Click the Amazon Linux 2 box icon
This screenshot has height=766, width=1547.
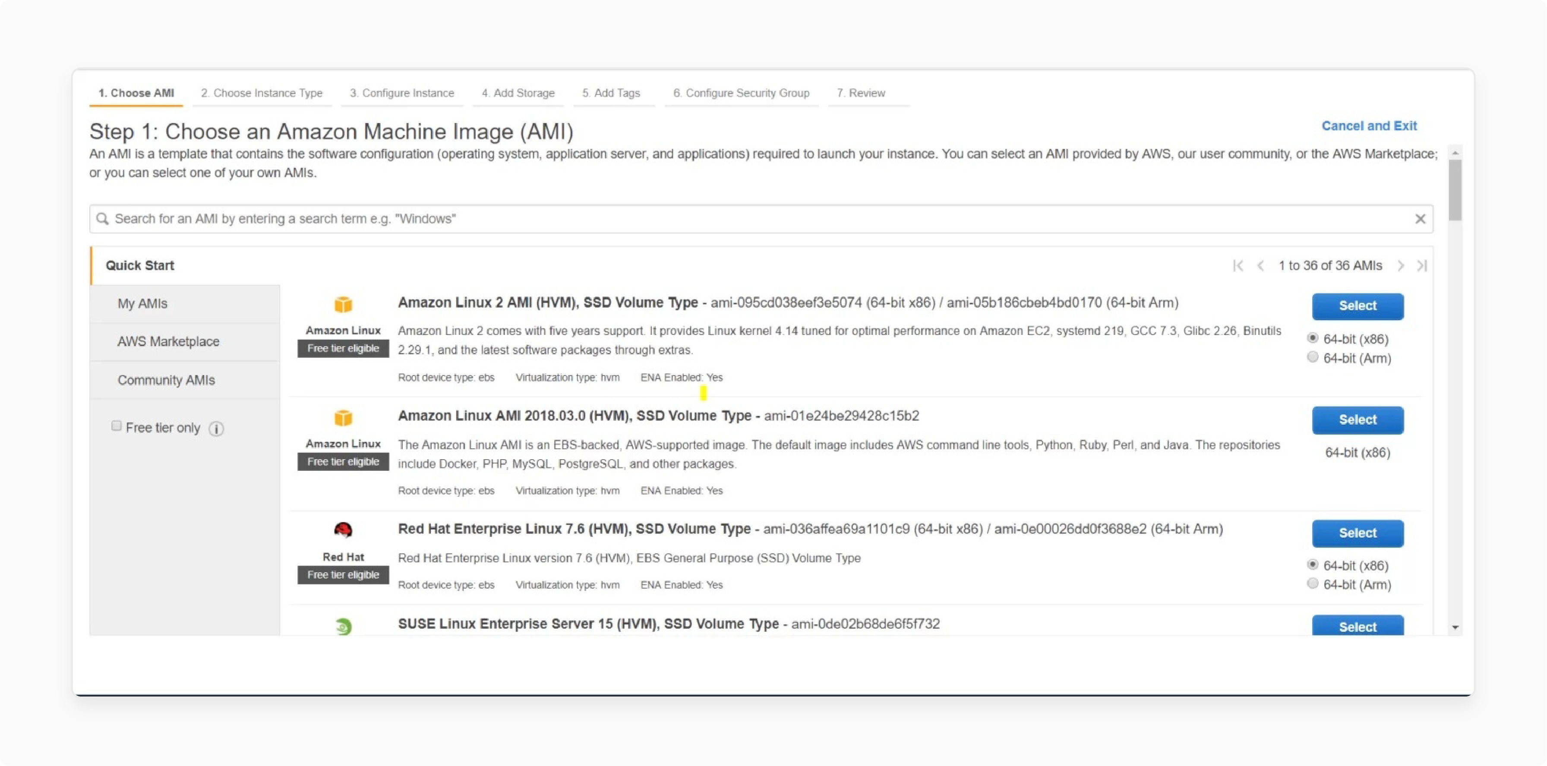coord(343,304)
